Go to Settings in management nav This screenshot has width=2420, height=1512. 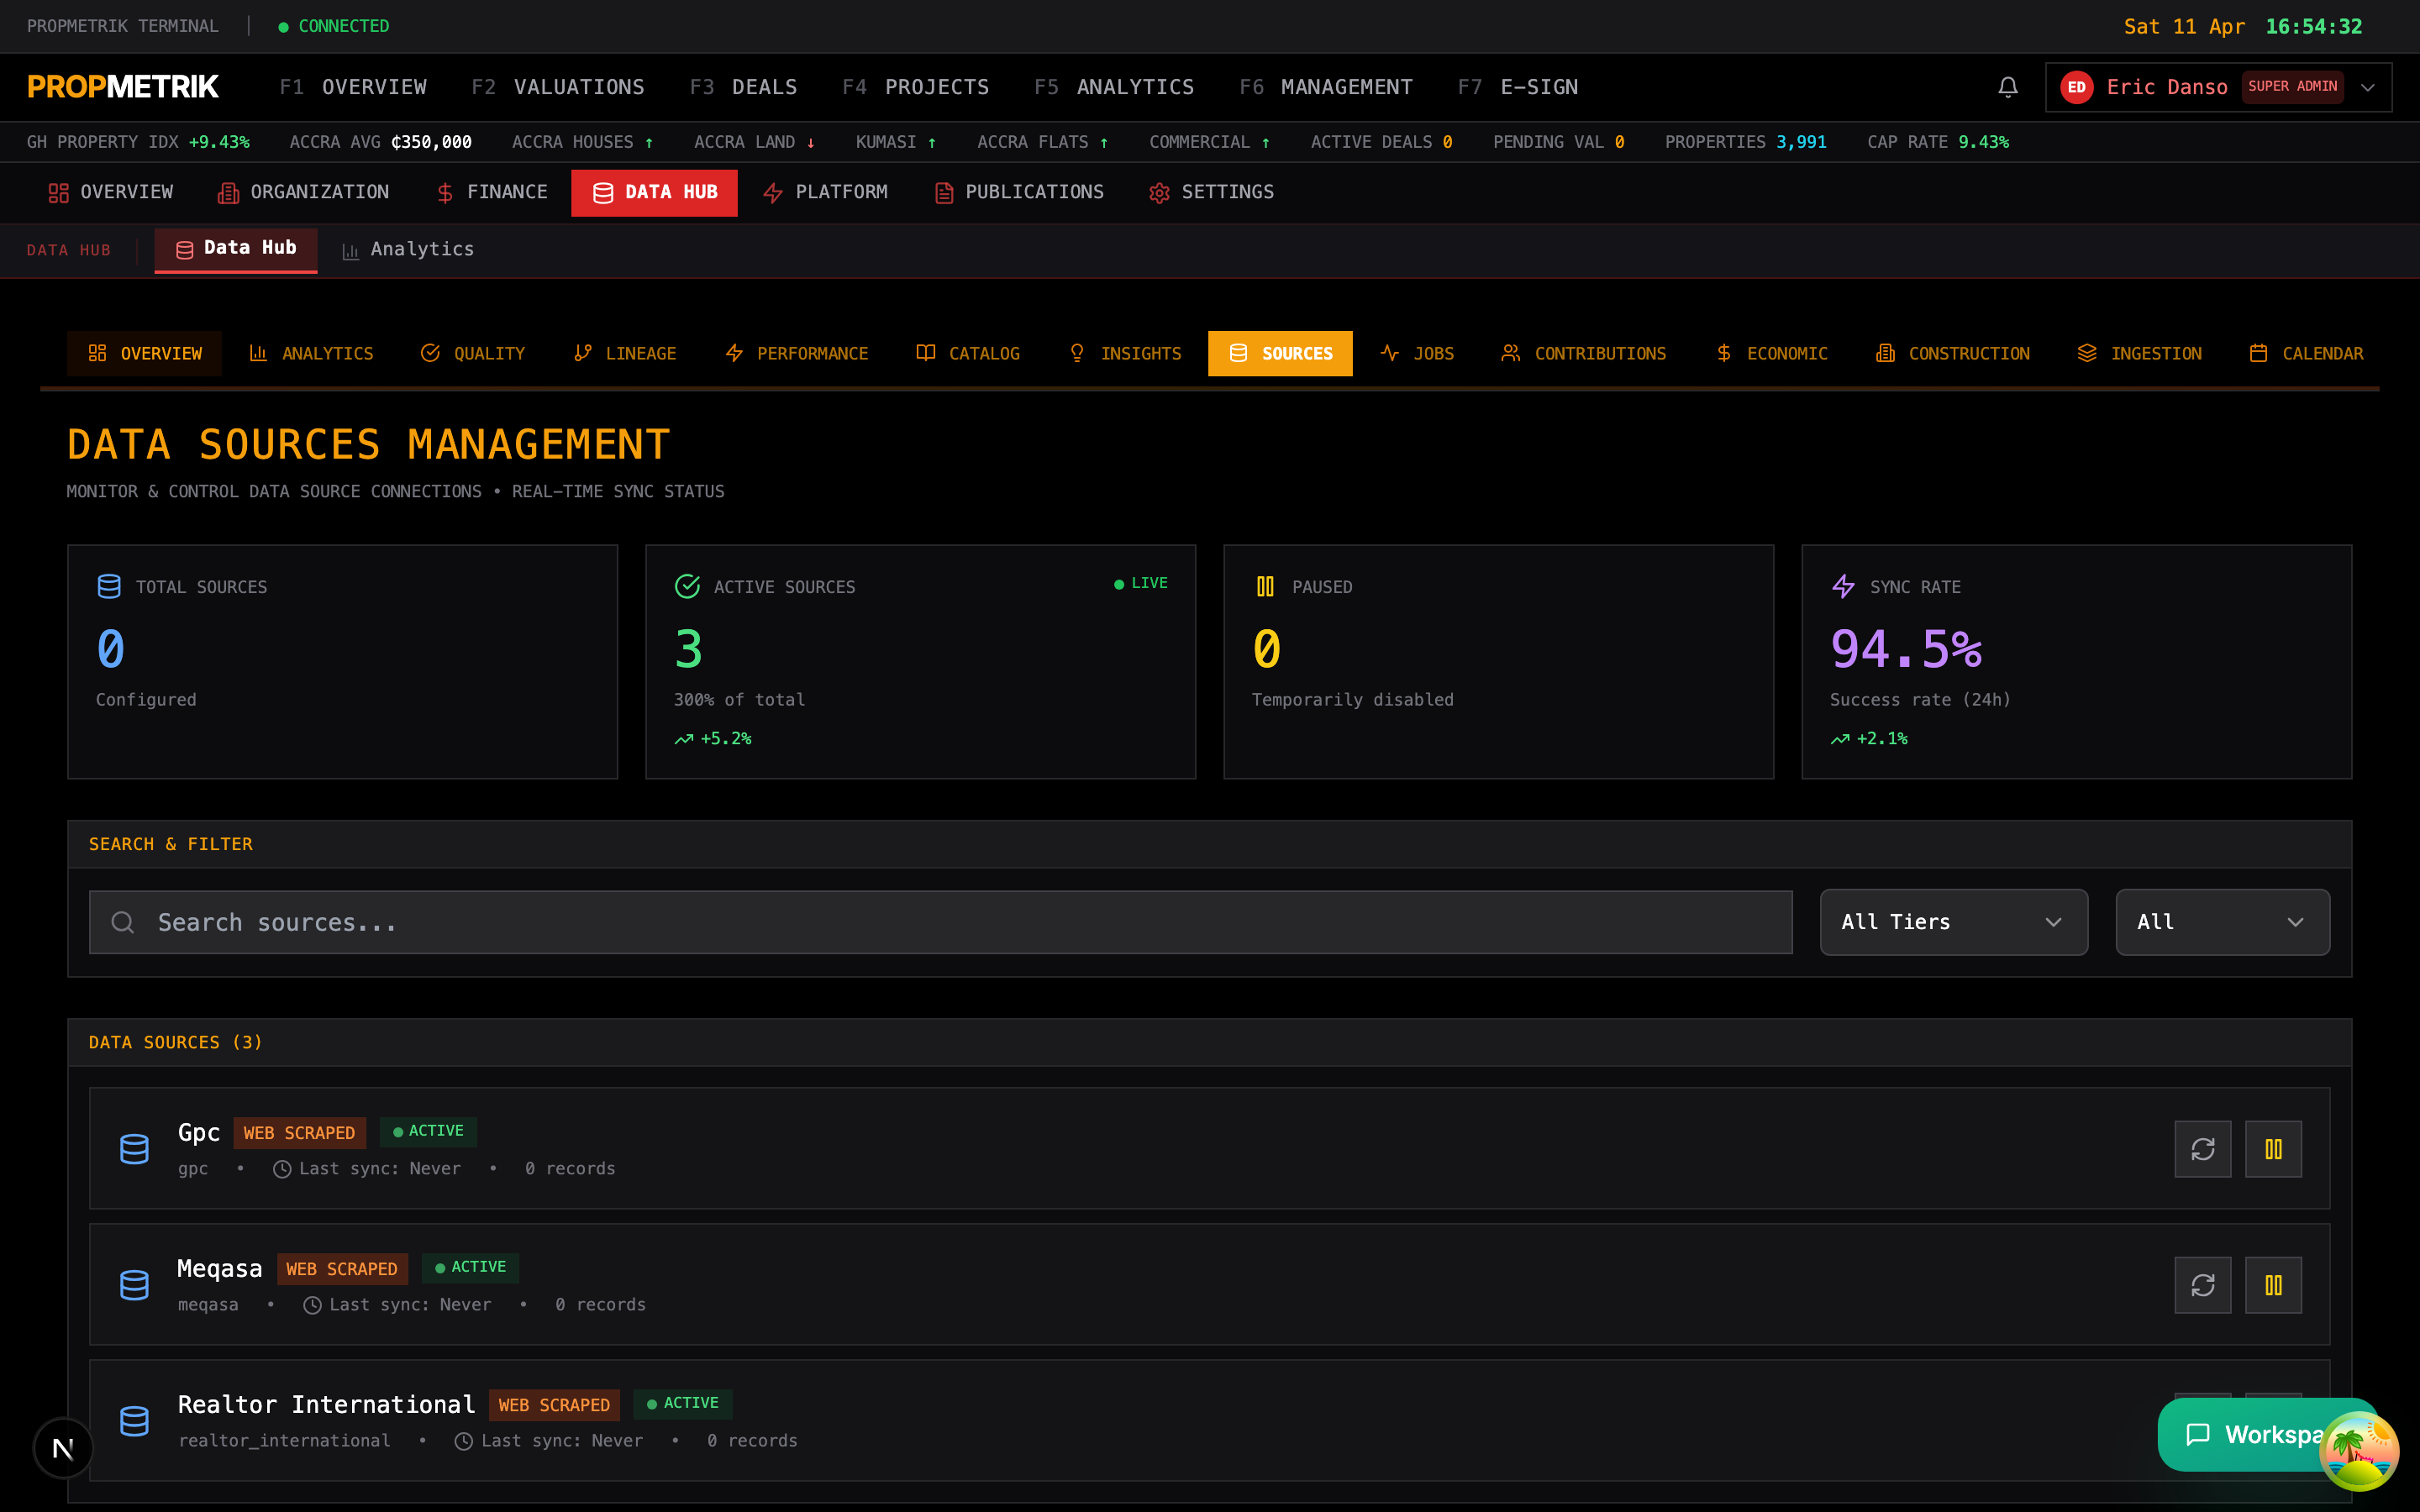point(1211,192)
